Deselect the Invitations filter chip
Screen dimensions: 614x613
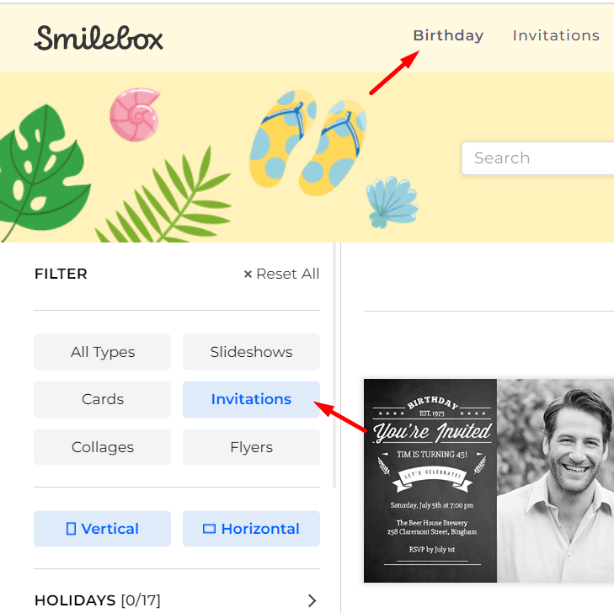[251, 399]
